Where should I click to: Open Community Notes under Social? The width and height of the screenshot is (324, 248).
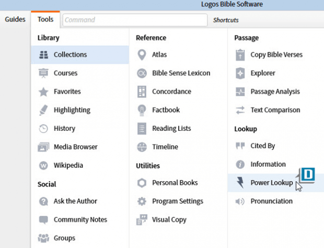pyautogui.click(x=80, y=219)
